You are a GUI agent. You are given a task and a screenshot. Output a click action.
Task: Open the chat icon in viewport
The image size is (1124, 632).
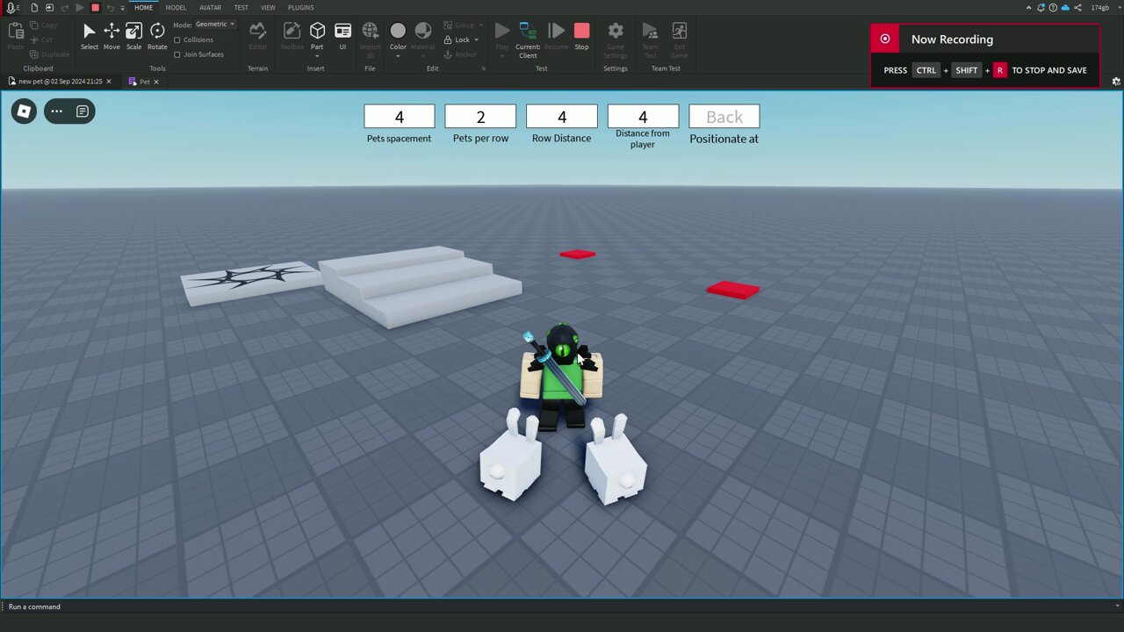(82, 111)
